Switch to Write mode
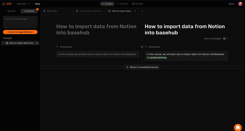 11,11
